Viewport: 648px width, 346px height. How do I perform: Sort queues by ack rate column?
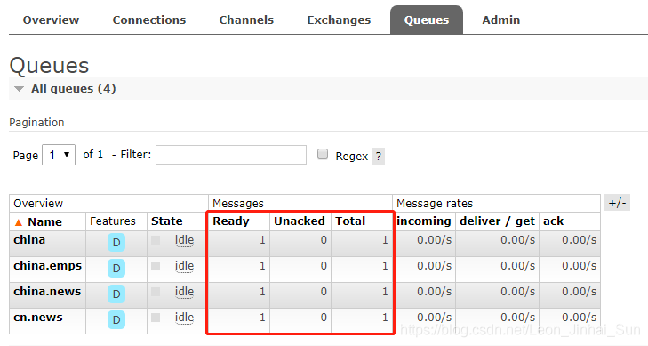coord(554,221)
